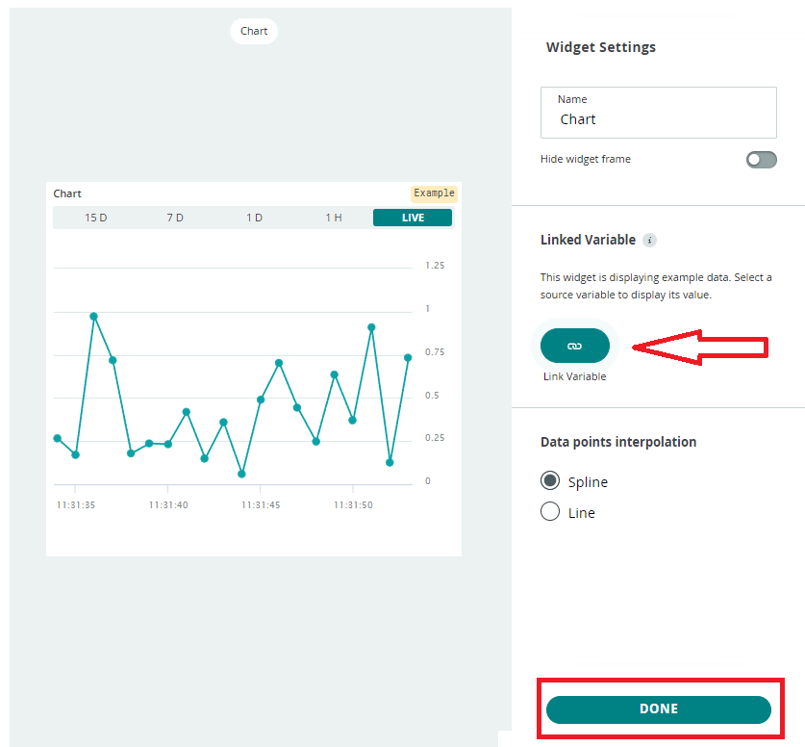Click the 0.5 y-axis value label
The width and height of the screenshot is (805, 747).
pyautogui.click(x=432, y=395)
